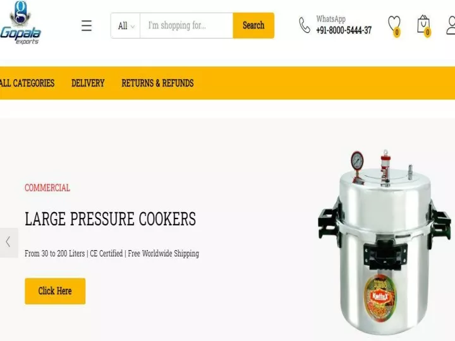The height and width of the screenshot is (341, 455).
Task: Click the Gopala Exports logo
Action: click(20, 23)
